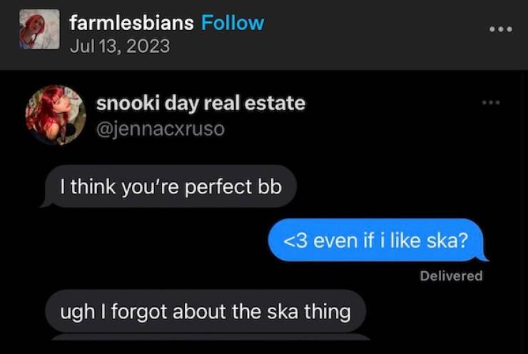Click the "<3" heart text in the blue bubble
Image resolution: width=528 pixels, height=354 pixels.
pos(295,241)
